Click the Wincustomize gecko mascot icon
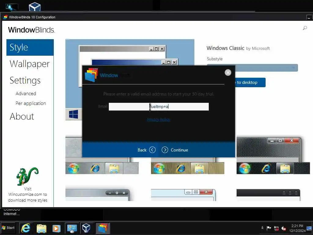The height and width of the screenshot is (235, 313). (x=27, y=176)
